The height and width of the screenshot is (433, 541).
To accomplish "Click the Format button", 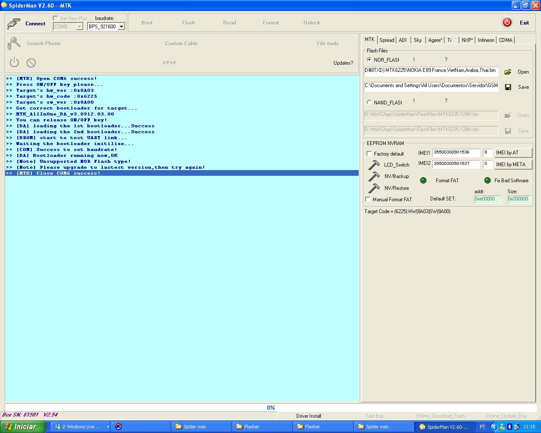I will point(271,23).
